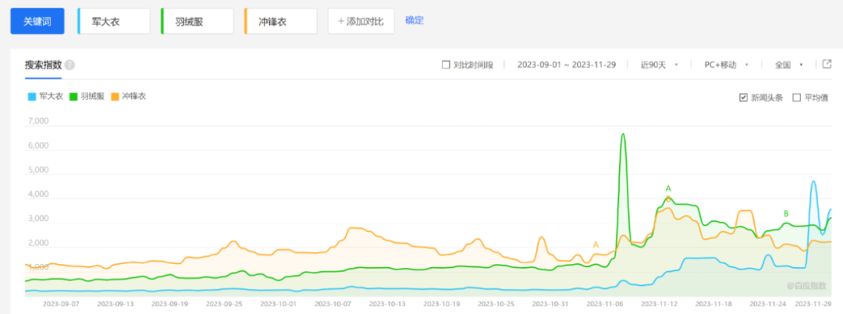
Task: Click news marker B on green line
Action: click(786, 213)
